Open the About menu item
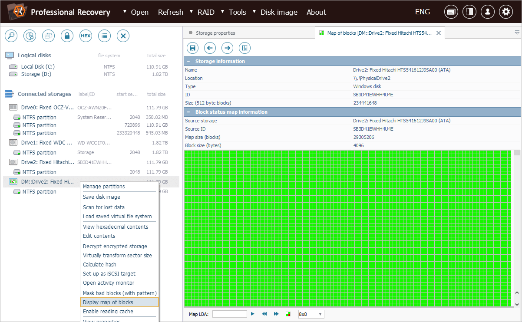This screenshot has width=522, height=322. click(316, 12)
